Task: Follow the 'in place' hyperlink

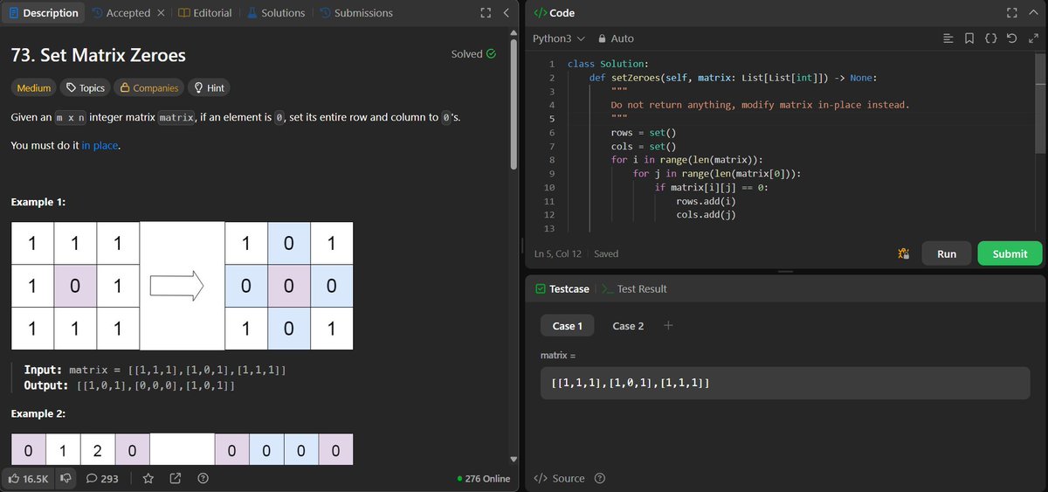Action: [x=100, y=145]
